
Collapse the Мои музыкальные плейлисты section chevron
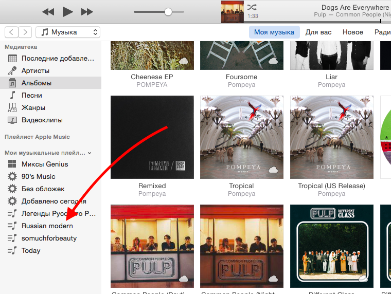(90, 153)
